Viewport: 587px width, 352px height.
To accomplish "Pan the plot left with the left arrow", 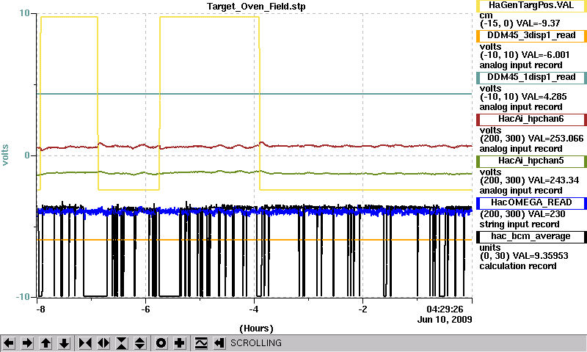I will pyautogui.click(x=9, y=342).
